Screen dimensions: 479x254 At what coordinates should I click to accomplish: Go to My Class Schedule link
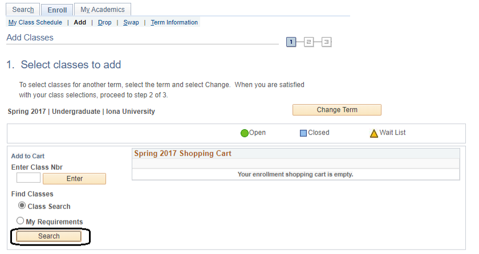point(35,23)
